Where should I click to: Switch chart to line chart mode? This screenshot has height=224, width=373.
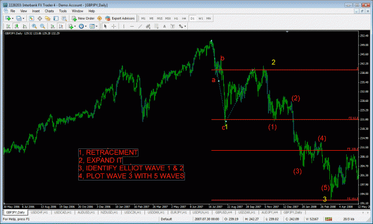[x=24, y=26]
